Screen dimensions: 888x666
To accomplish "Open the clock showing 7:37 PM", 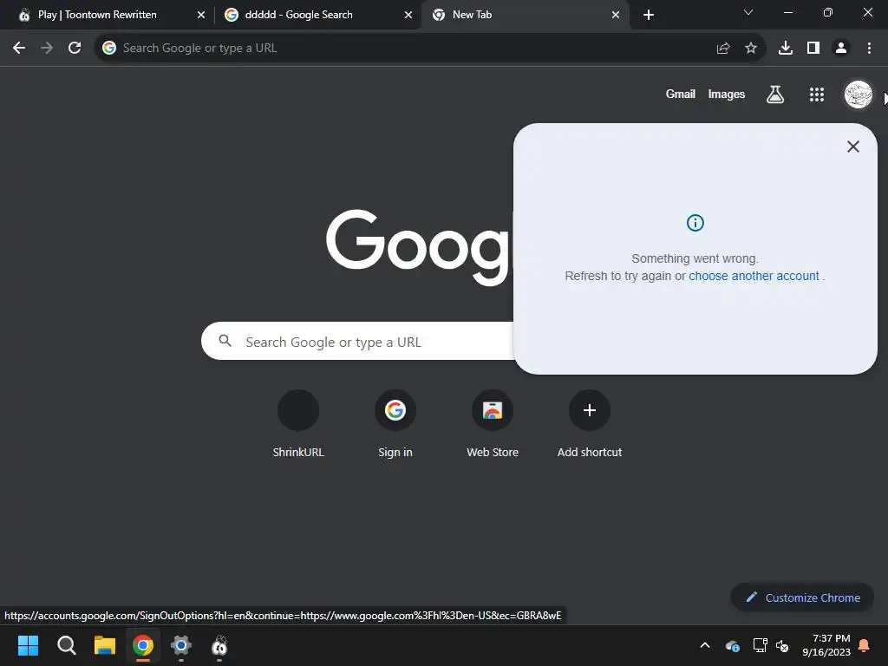I will (826, 645).
